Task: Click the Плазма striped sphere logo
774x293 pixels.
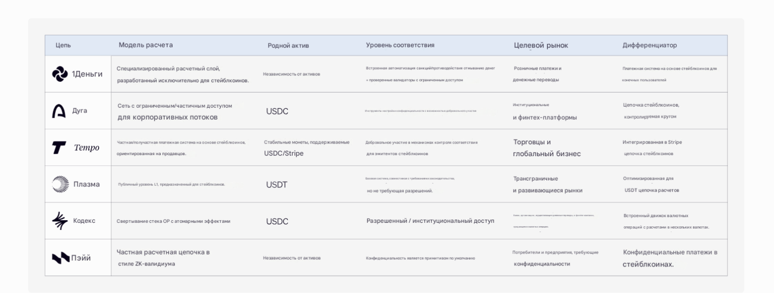Action: (59, 184)
